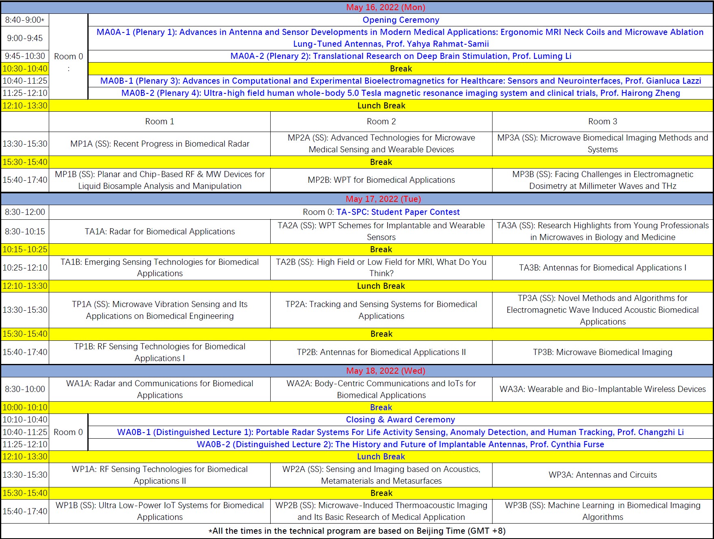The width and height of the screenshot is (714, 539).
Task: Select TP2B Antennas for Biomedical Applications II
Action: 381,352
